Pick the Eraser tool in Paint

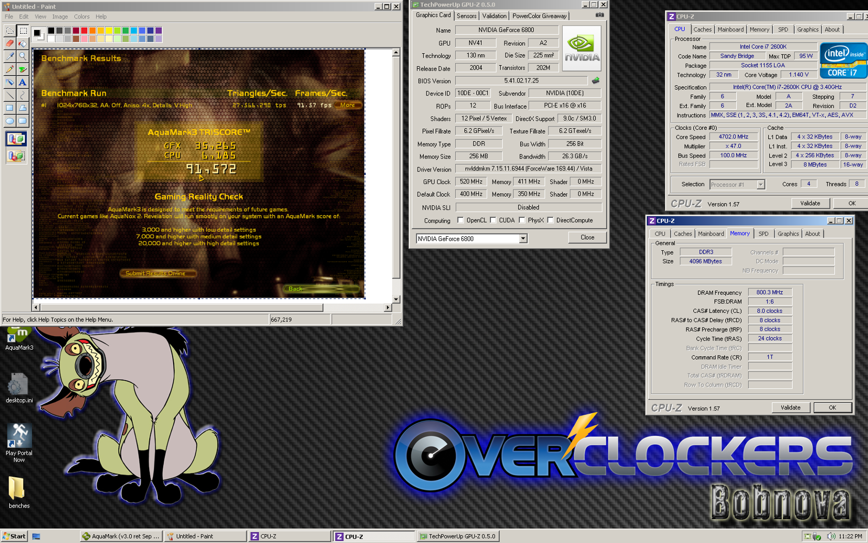(x=10, y=43)
